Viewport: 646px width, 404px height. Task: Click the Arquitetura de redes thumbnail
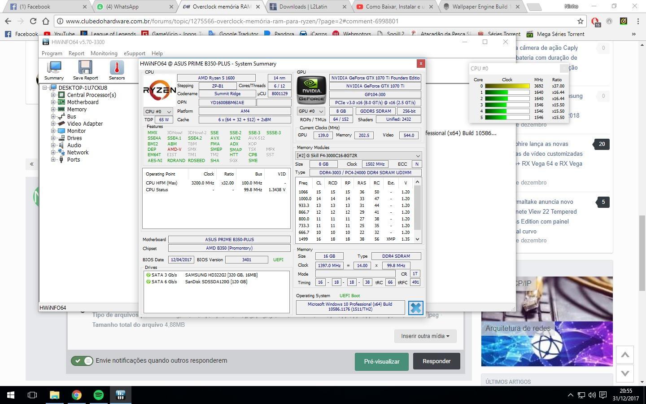click(x=547, y=344)
